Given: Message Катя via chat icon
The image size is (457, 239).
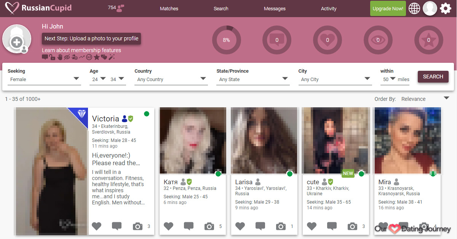Looking at the screenshot, I should tap(189, 226).
